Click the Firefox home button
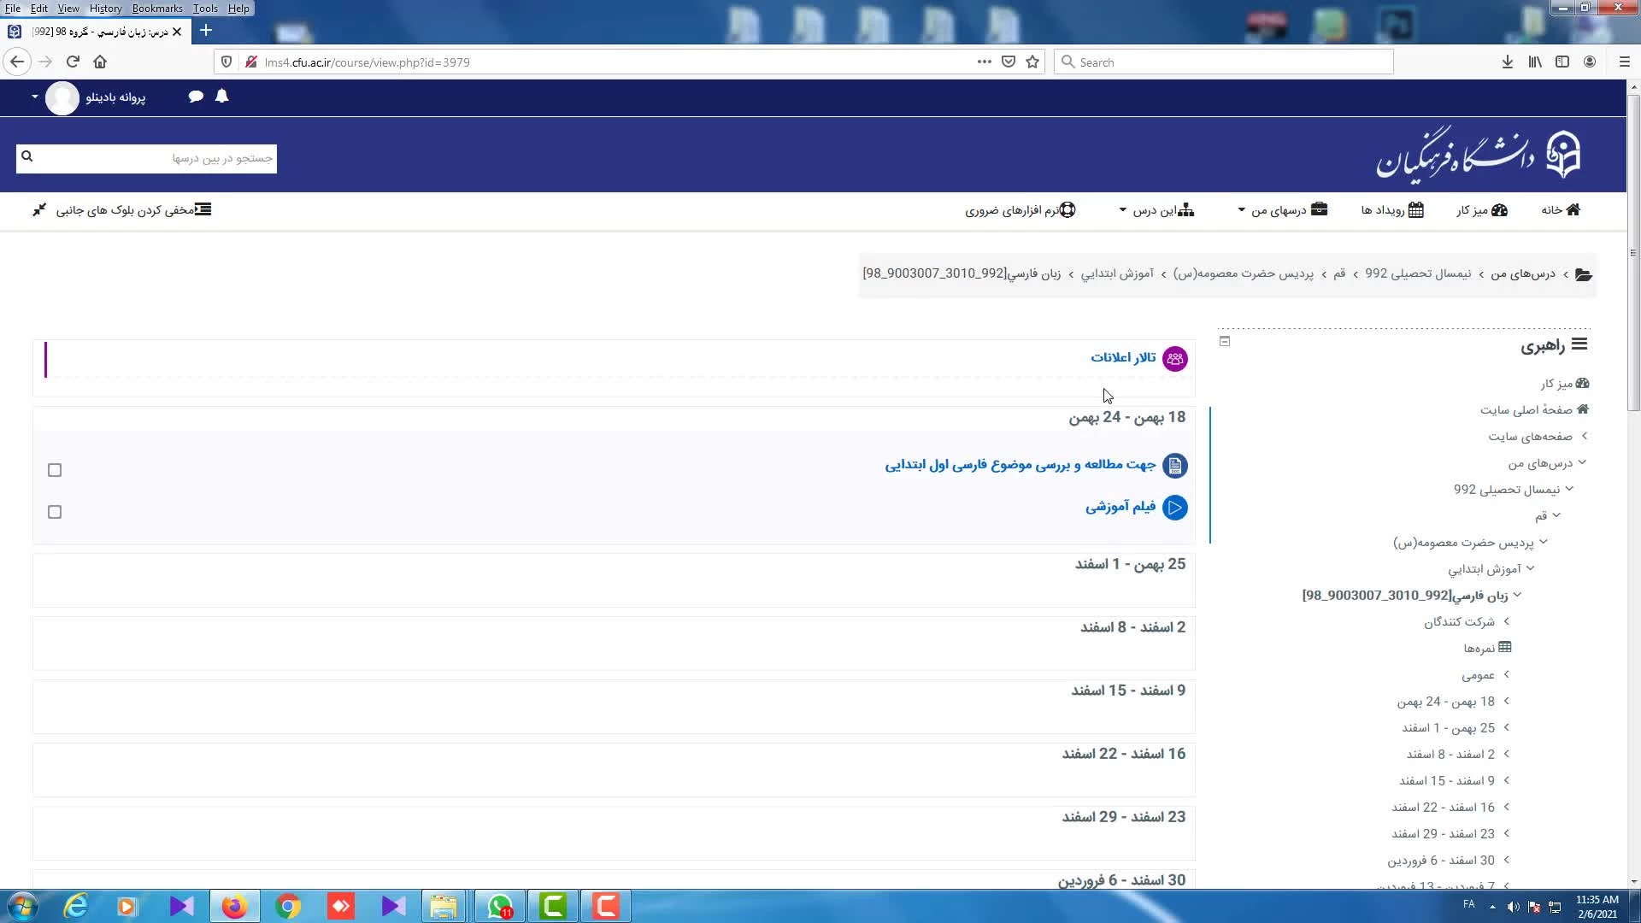The height and width of the screenshot is (923, 1641). pos(100,62)
